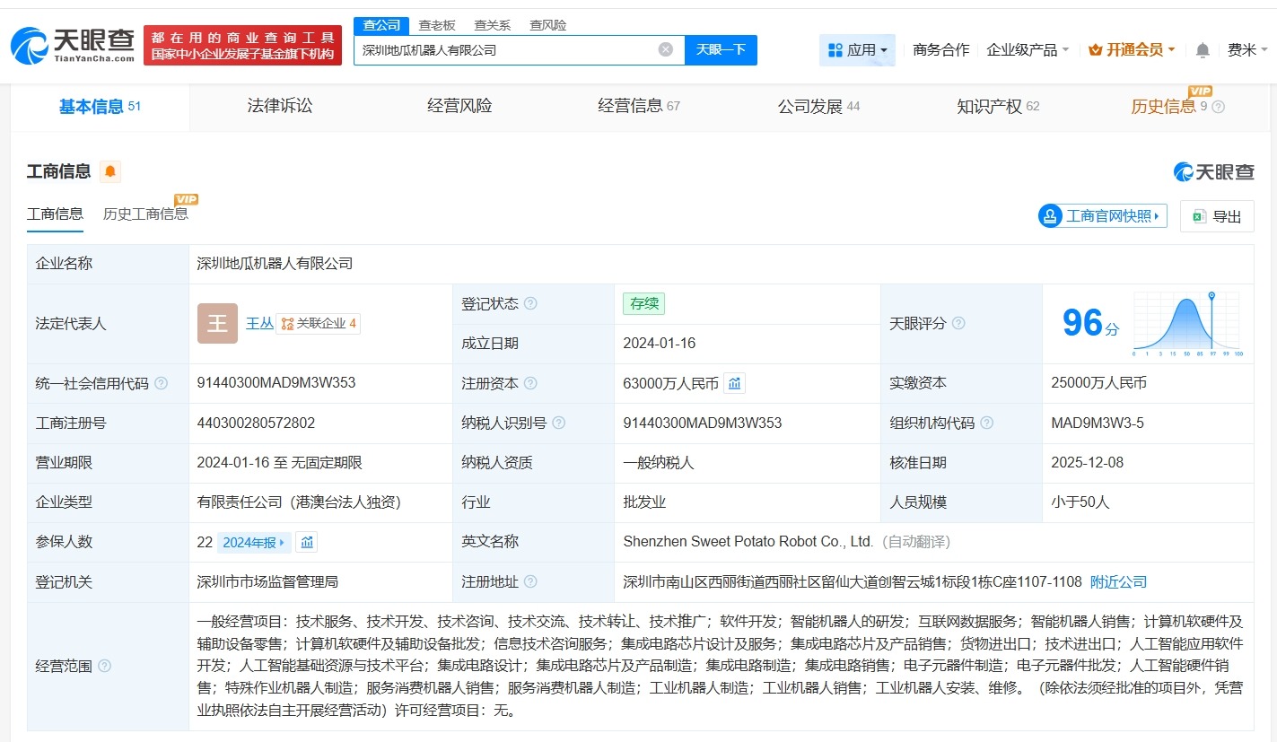Open the 应用 dropdown menu

857,50
